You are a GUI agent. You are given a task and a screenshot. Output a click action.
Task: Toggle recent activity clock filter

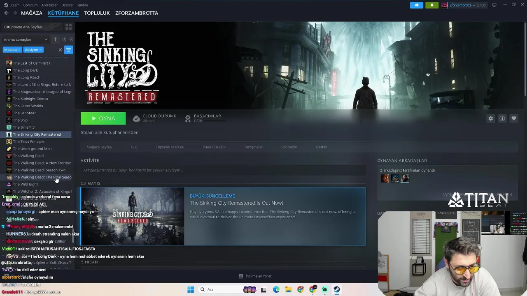[64, 39]
